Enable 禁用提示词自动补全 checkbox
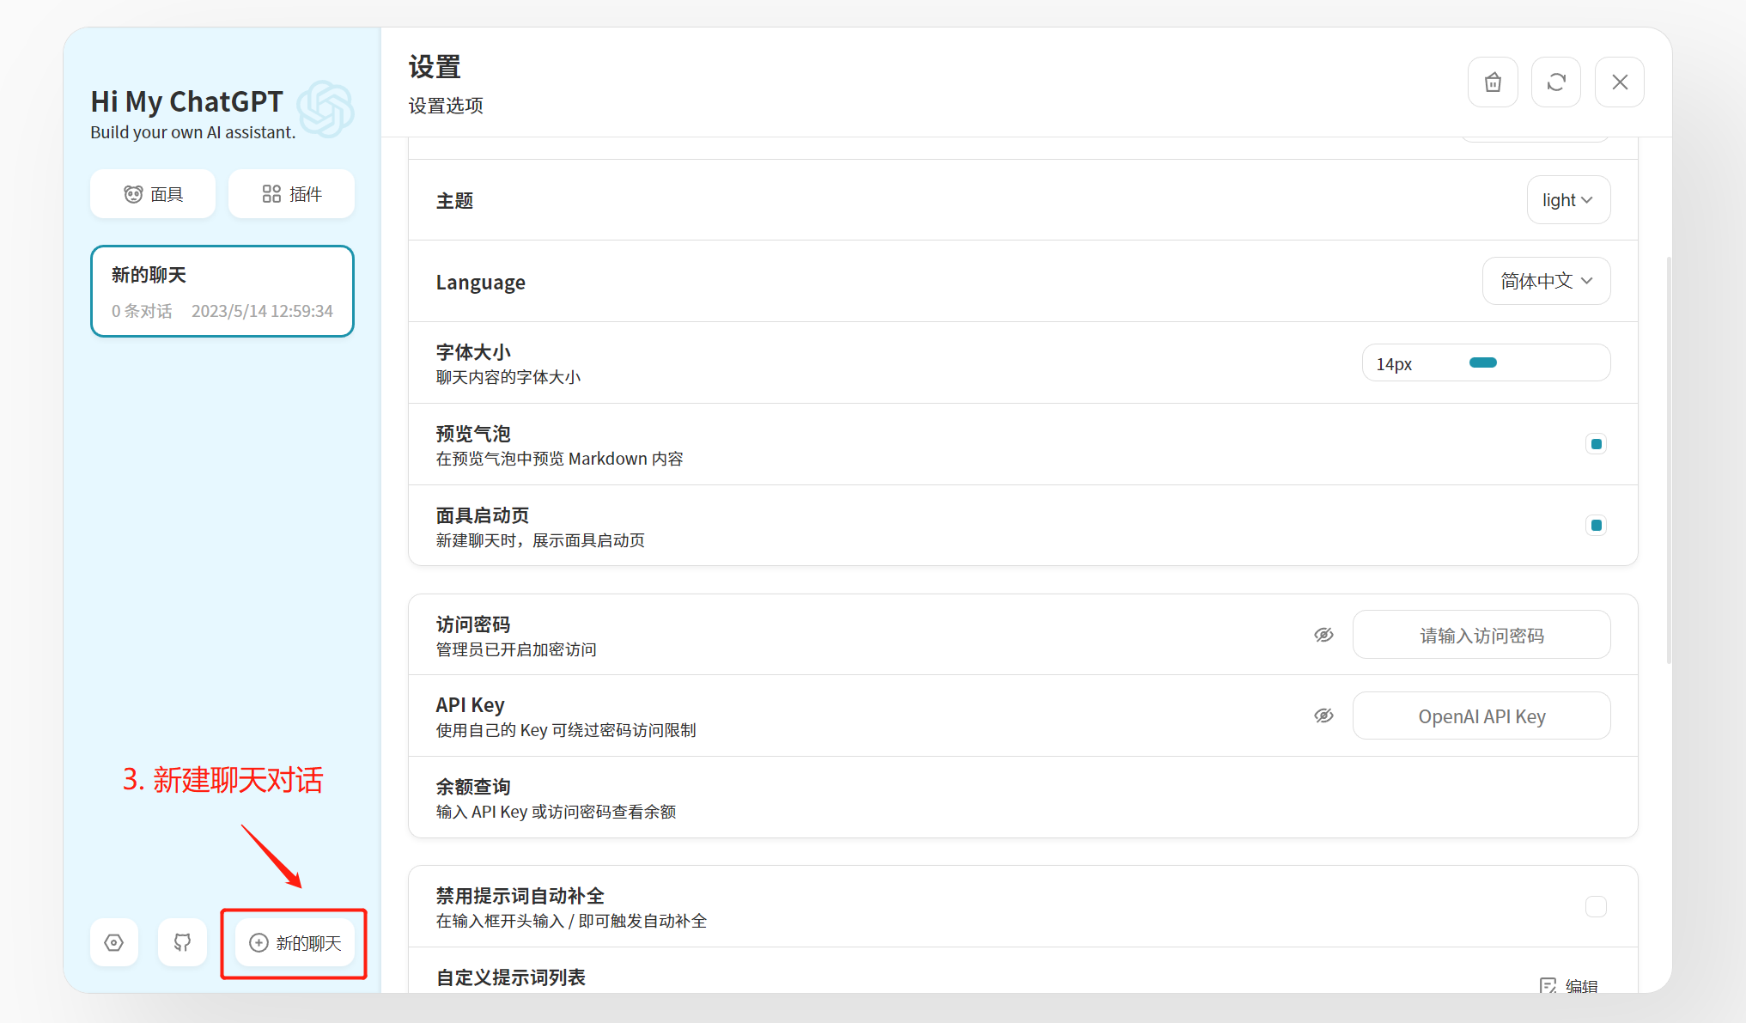Viewport: 1746px width, 1023px height. [1596, 906]
